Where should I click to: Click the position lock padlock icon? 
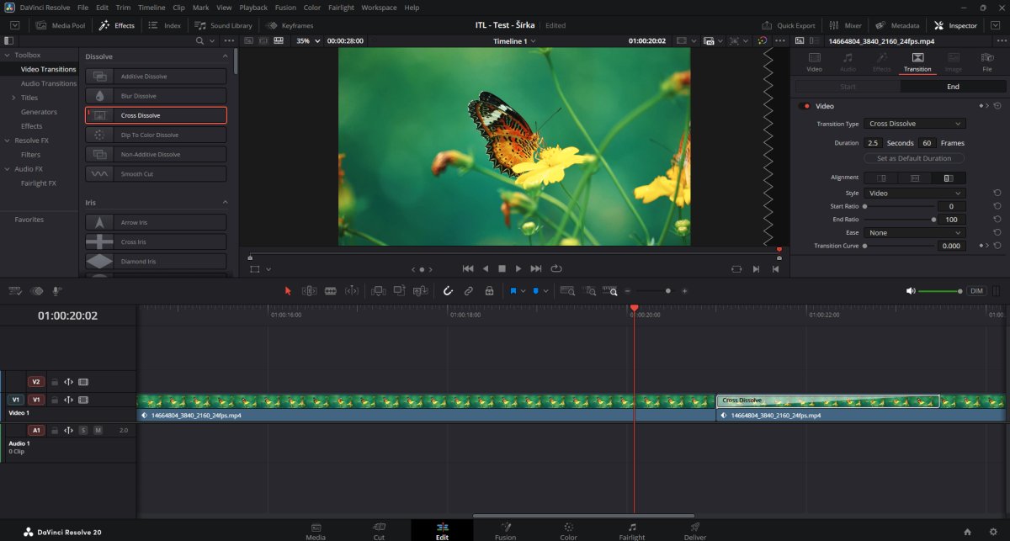pyautogui.click(x=489, y=291)
